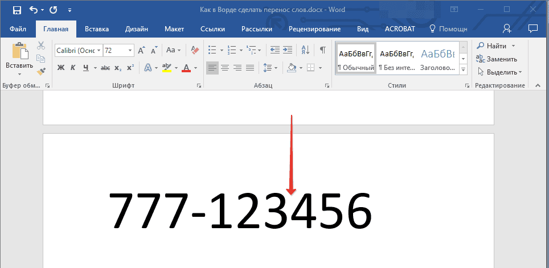Apply shading with the paint bucket
Image resolution: width=549 pixels, height=268 pixels.
(292, 68)
